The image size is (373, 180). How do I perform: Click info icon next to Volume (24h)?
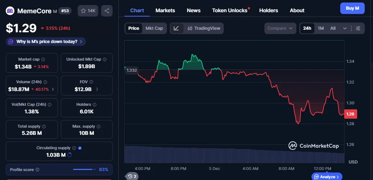pyautogui.click(x=45, y=82)
